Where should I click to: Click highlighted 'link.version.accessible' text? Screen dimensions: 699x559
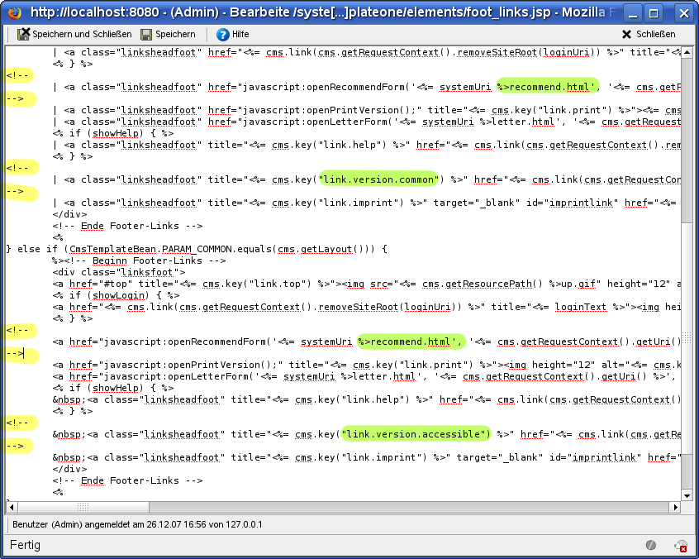click(x=416, y=434)
